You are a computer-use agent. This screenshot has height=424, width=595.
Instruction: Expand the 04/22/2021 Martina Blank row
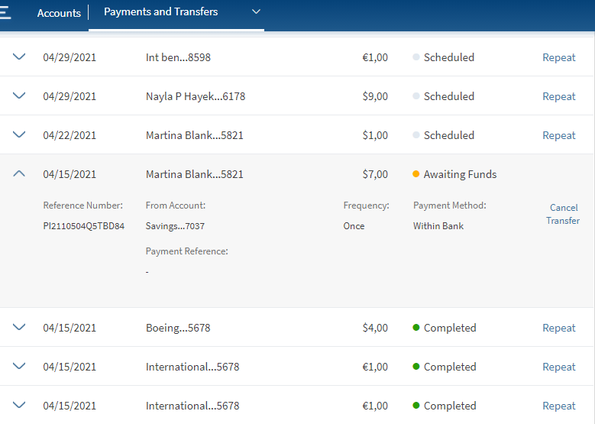coord(20,135)
